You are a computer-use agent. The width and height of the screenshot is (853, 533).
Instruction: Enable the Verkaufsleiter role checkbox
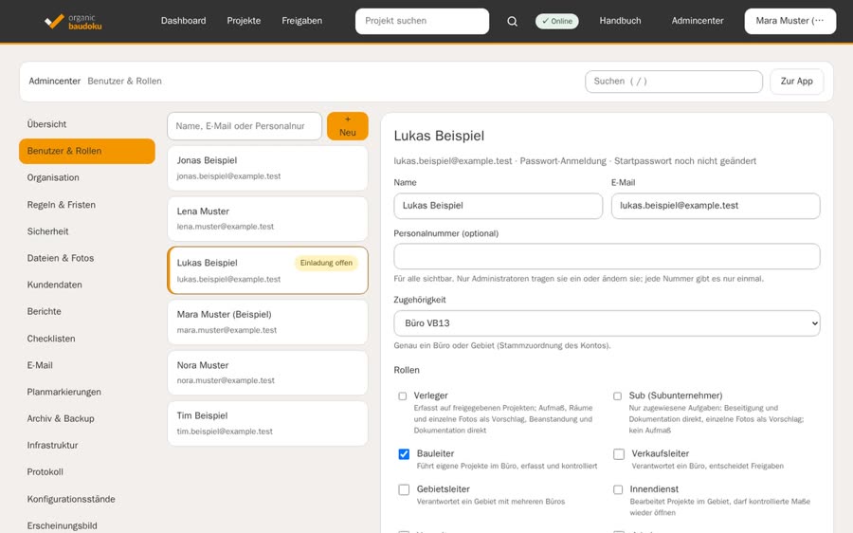pyautogui.click(x=619, y=454)
